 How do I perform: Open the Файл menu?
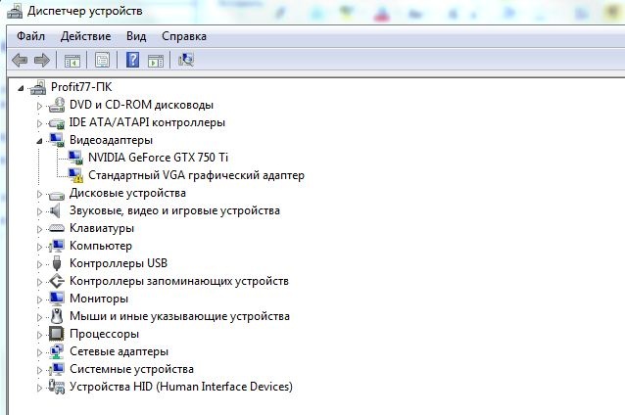coord(30,36)
